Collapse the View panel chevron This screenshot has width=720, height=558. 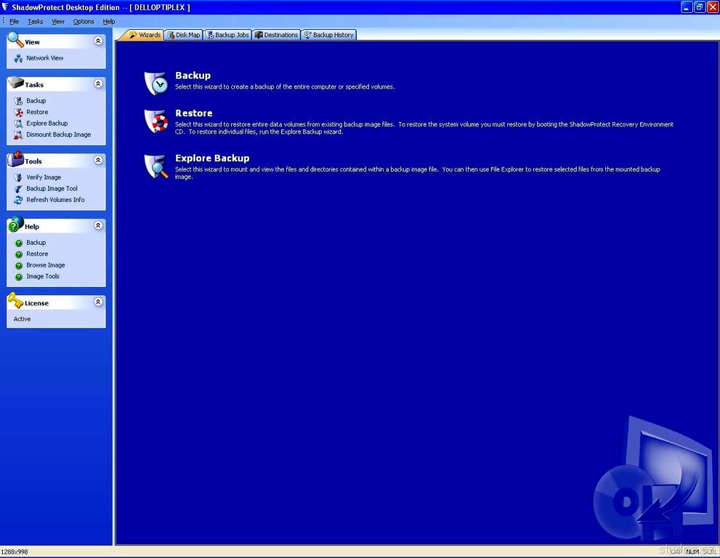click(98, 41)
